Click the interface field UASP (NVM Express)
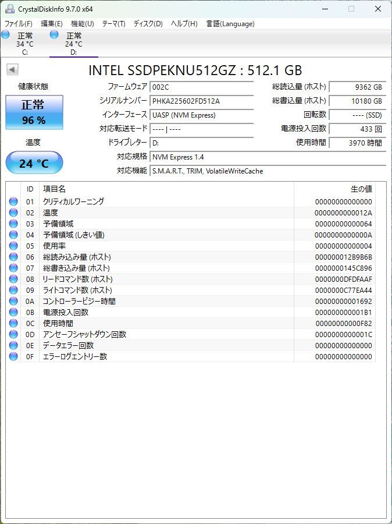 (201, 115)
